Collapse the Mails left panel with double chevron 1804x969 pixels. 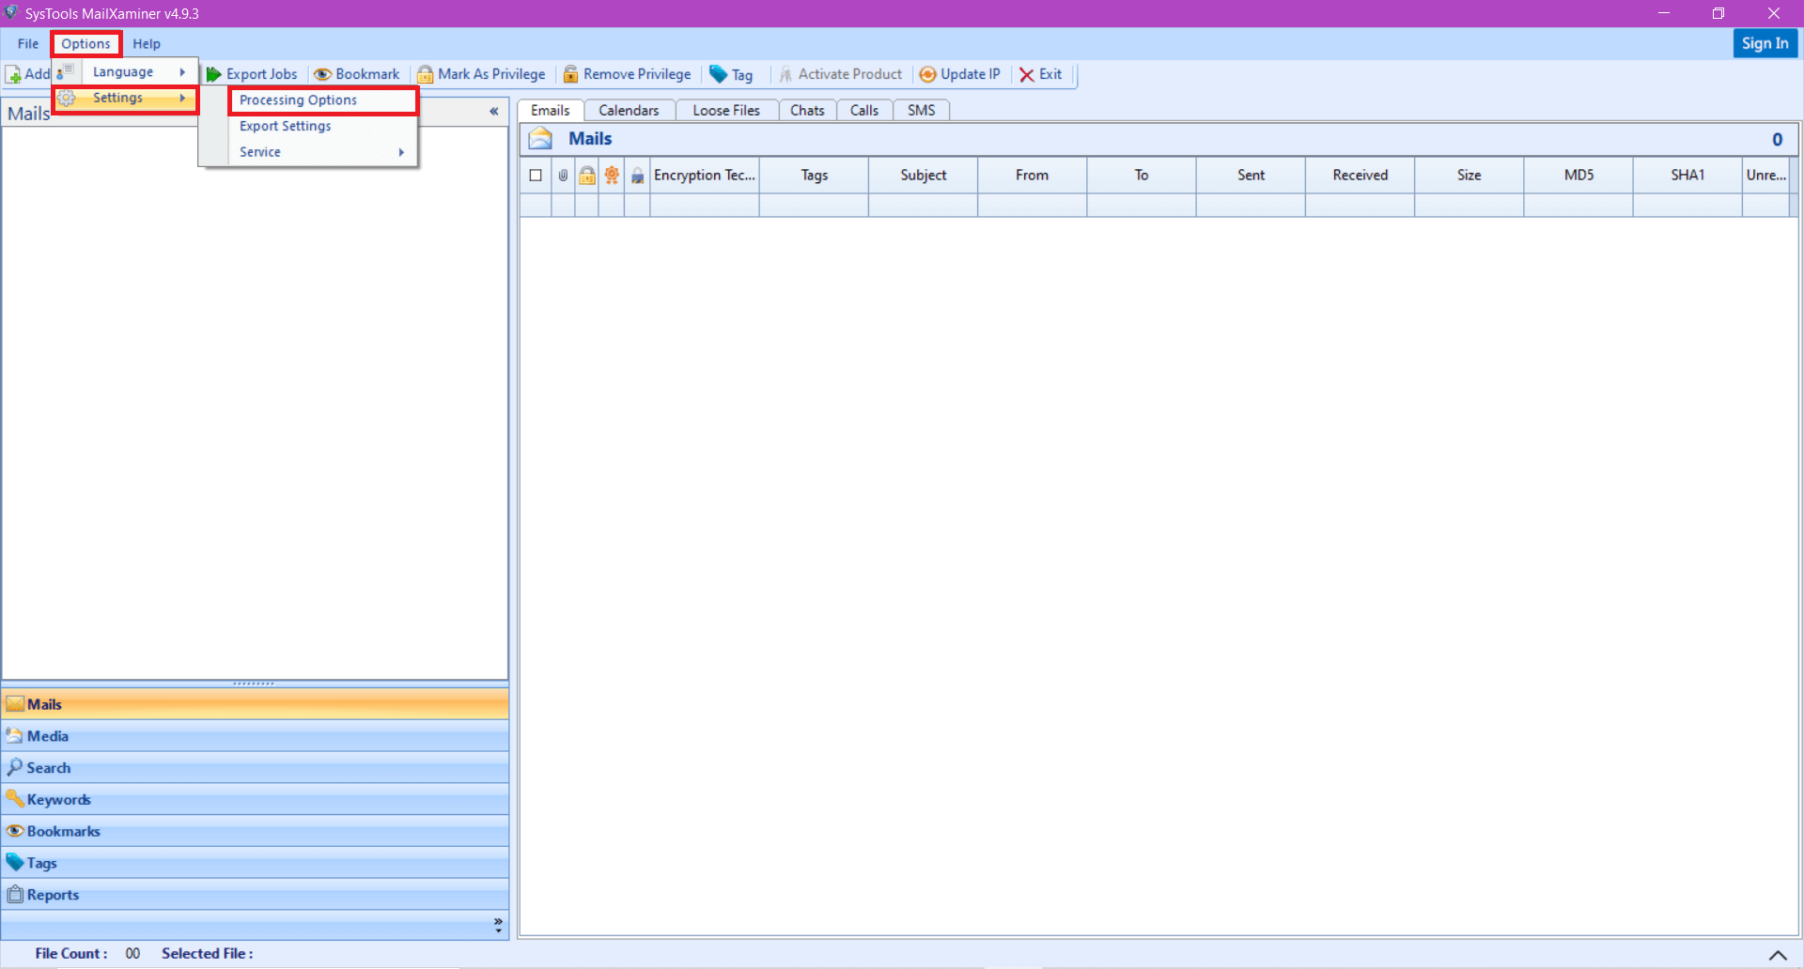pyautogui.click(x=493, y=112)
